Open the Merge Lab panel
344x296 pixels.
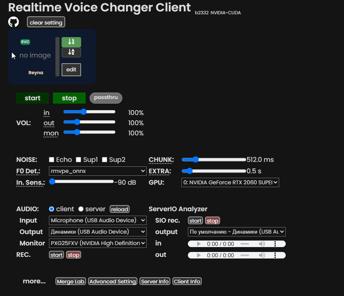coord(71,281)
